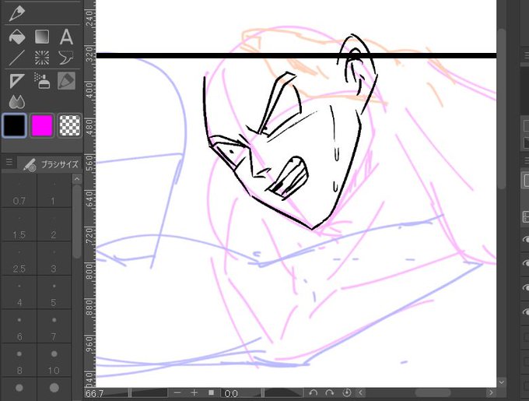Choose the magenta sub drawing color

(x=42, y=125)
